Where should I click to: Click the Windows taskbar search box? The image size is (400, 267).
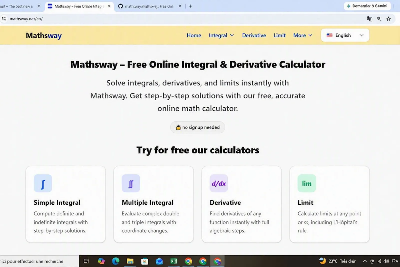coord(39,261)
